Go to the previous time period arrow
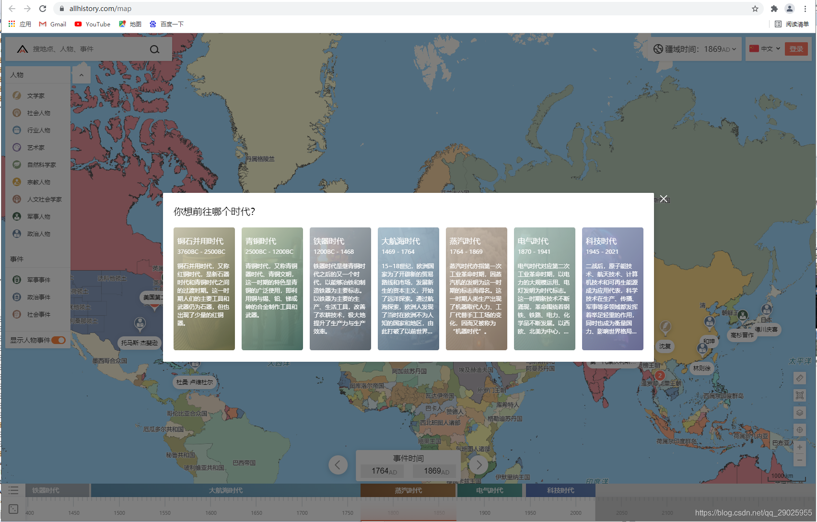The height and width of the screenshot is (522, 817). pyautogui.click(x=338, y=465)
